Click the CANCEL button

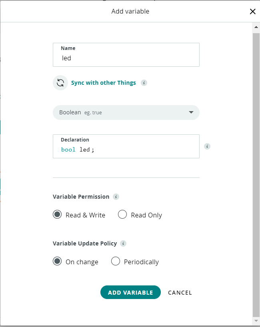click(180, 293)
